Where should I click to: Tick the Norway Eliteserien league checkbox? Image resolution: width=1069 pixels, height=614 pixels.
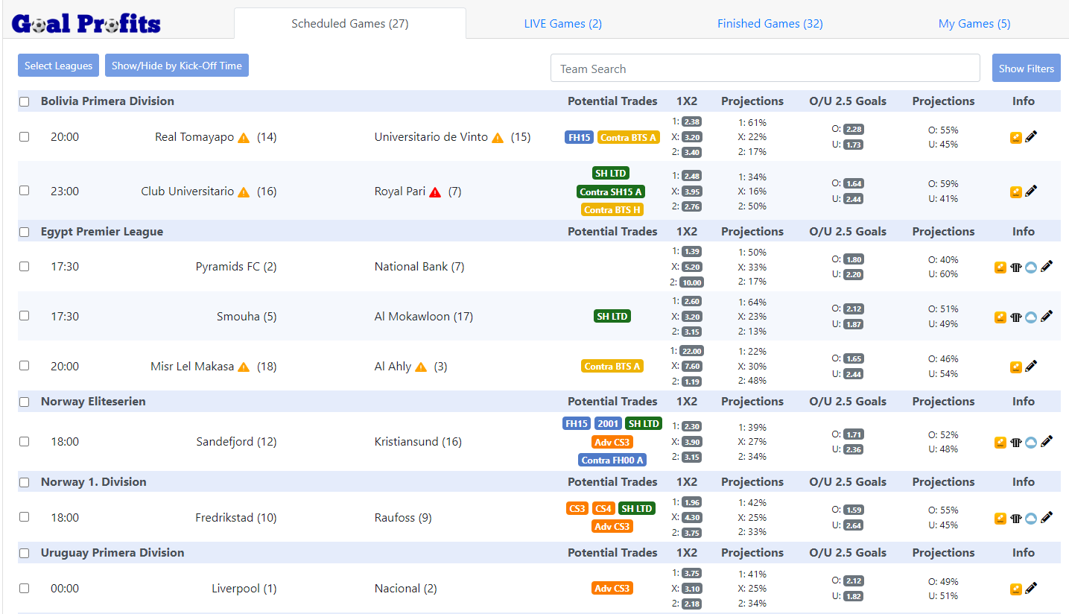pyautogui.click(x=25, y=402)
